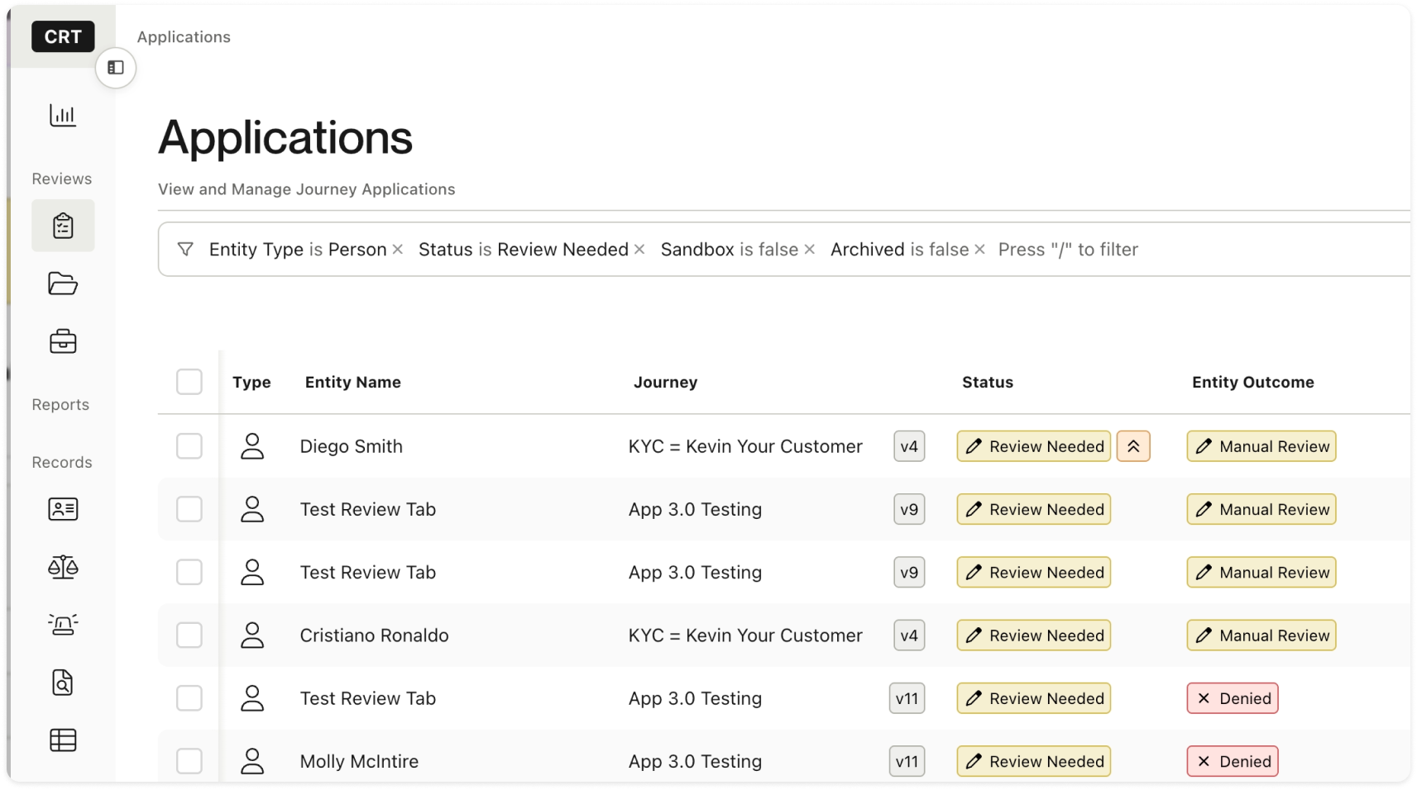Viewport: 1417px width, 790px height.
Task: Click Manual Review outcome for Diego Smith
Action: 1261,446
